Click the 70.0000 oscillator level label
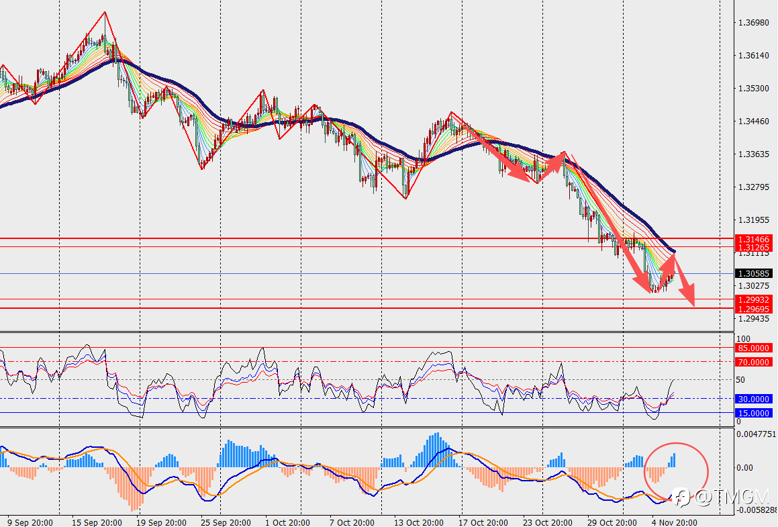The image size is (778, 527). (753, 362)
